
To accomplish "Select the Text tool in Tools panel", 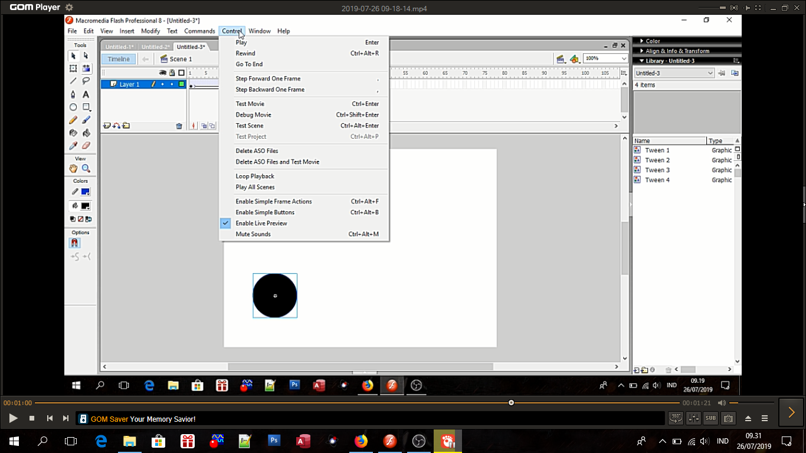I will [86, 94].
